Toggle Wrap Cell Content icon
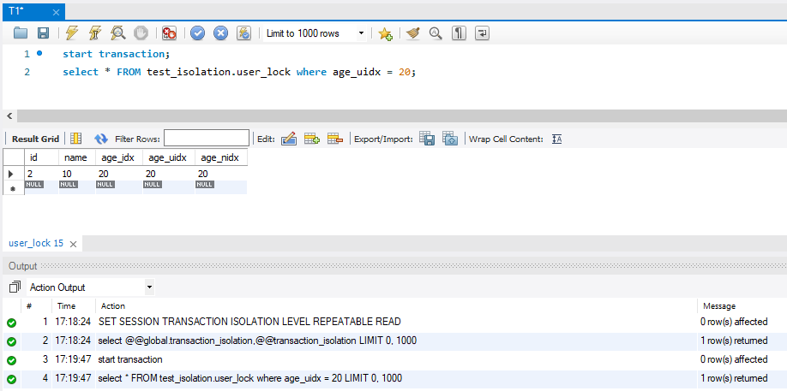 [x=556, y=139]
